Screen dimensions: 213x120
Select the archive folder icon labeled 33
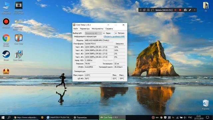206,7
